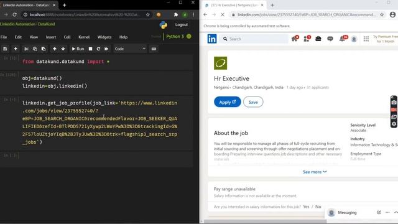The width and height of the screenshot is (398, 224).
Task: Restart kernel and run all cells
Action: [x=106, y=49]
